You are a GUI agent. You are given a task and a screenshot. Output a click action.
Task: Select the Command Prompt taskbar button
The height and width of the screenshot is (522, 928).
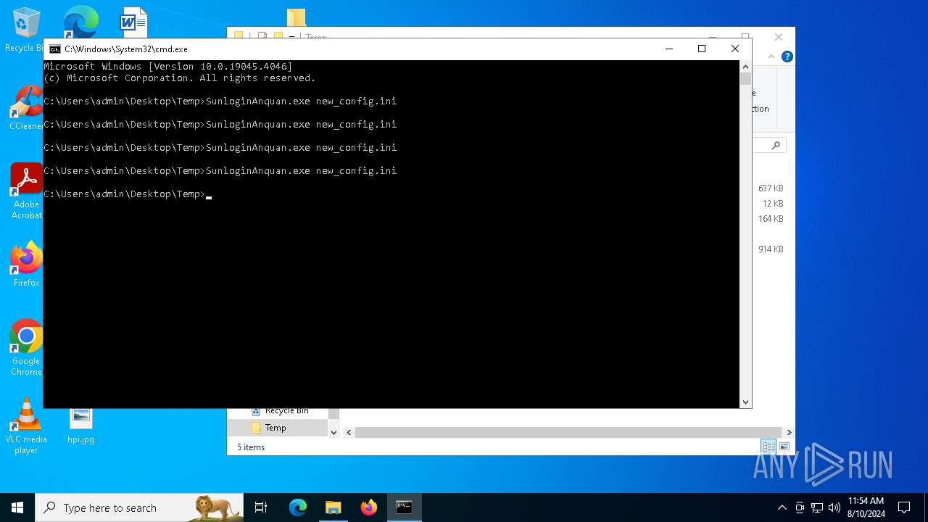(x=404, y=507)
